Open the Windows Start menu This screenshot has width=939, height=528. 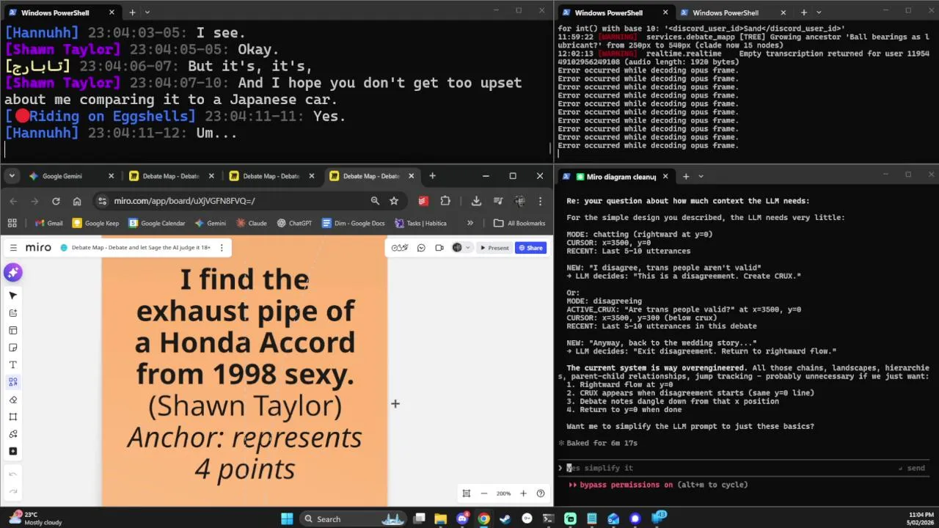point(286,519)
